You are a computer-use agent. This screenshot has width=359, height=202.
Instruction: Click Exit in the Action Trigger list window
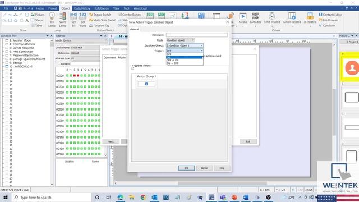click(x=248, y=141)
